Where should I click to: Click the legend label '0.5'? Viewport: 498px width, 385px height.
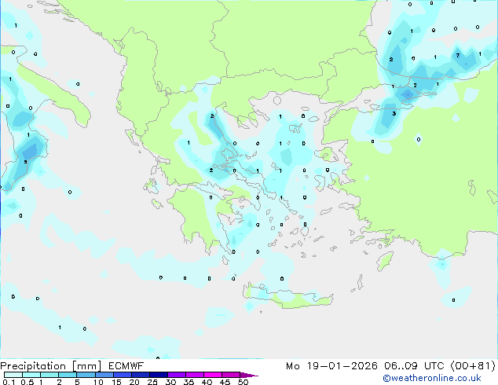[27, 382]
